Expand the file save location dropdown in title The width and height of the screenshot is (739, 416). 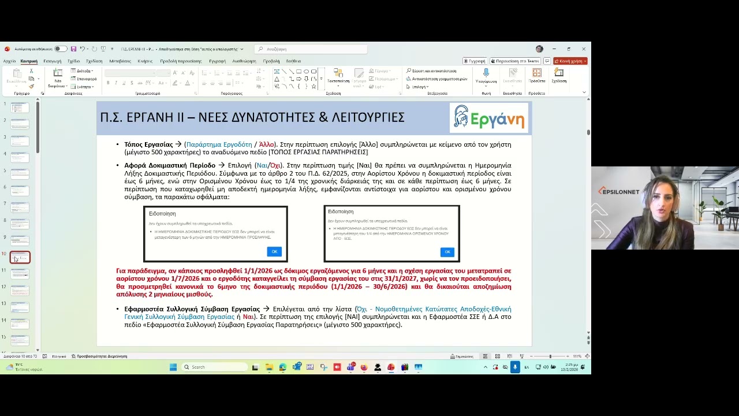pos(242,49)
